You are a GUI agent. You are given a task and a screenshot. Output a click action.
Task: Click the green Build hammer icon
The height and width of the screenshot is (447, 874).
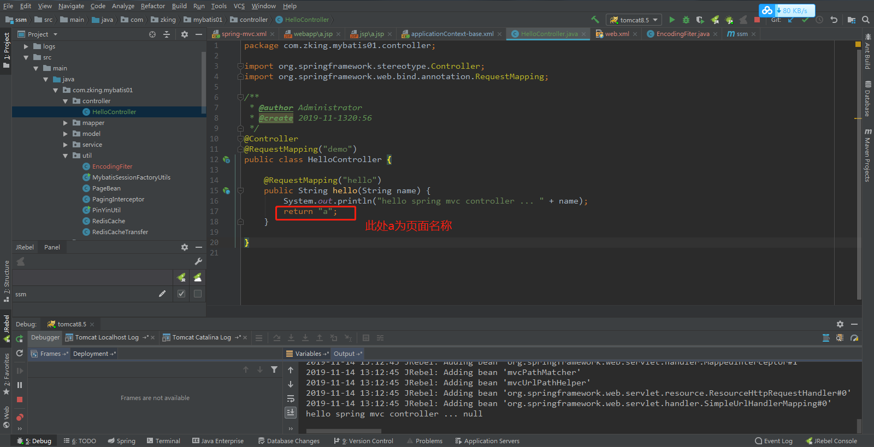[595, 20]
